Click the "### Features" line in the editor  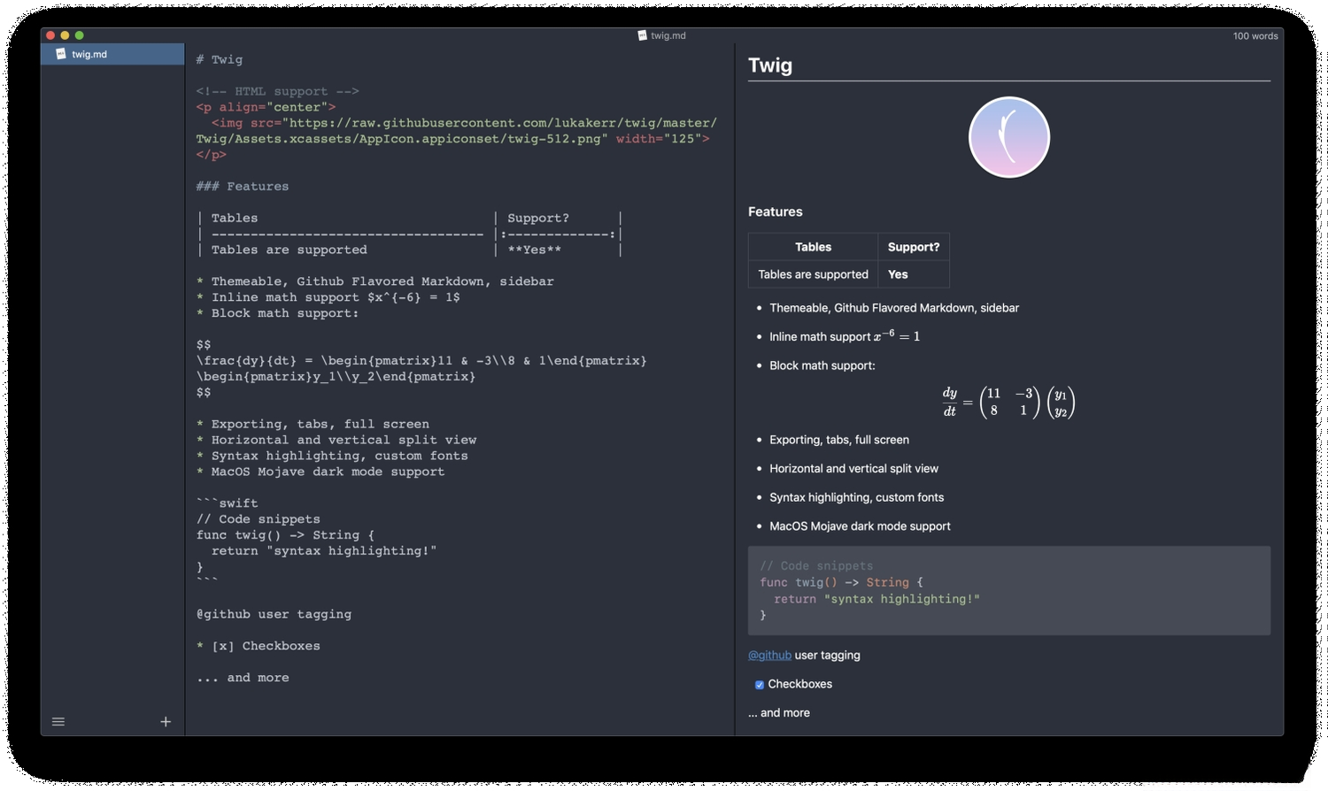243,187
